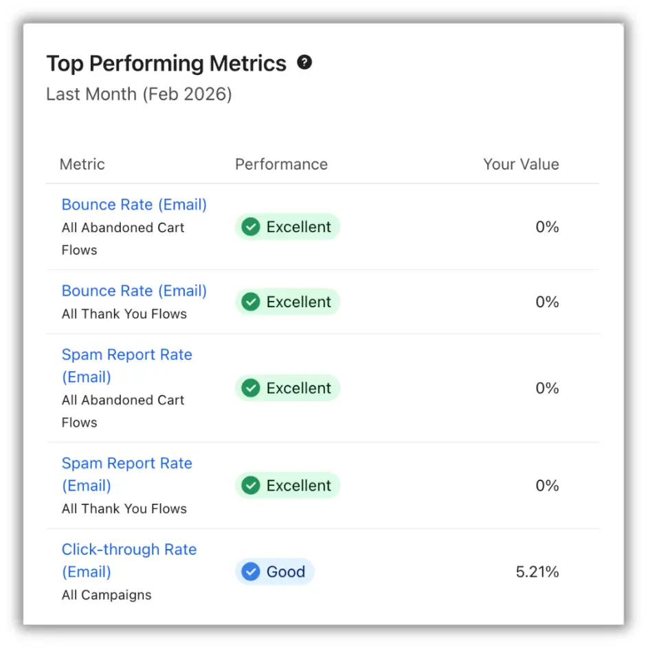Click the 5.21% value for All Campaigns

coord(537,572)
